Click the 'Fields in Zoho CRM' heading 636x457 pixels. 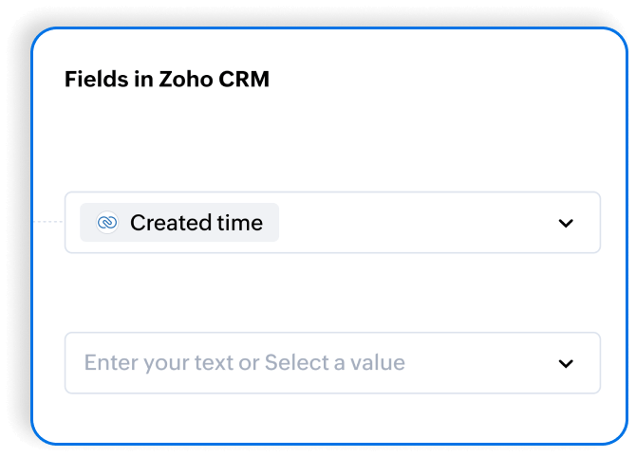[x=167, y=80]
